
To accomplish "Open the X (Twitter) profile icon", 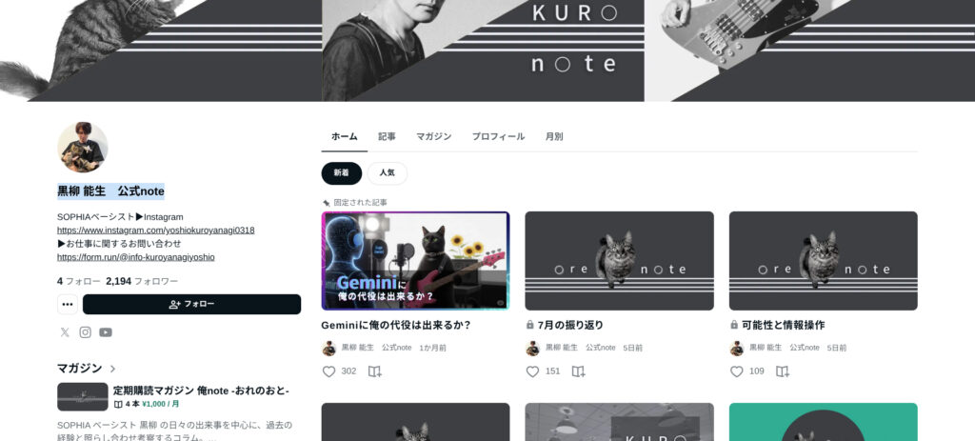I will point(65,332).
